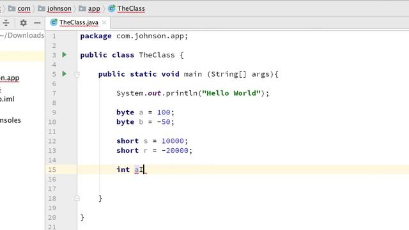Click the closing brace on line 20
Viewport: 409px width, 230px height.
pyautogui.click(x=82, y=217)
